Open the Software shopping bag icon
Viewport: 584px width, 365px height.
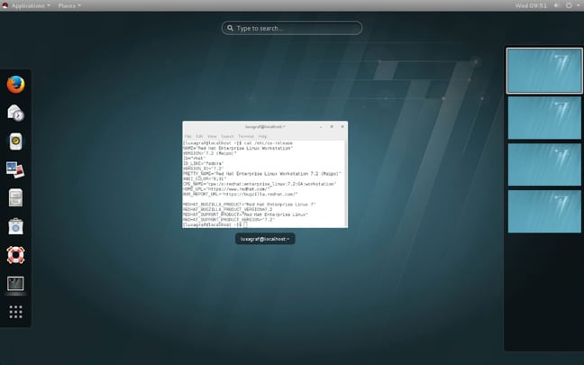coord(15,226)
